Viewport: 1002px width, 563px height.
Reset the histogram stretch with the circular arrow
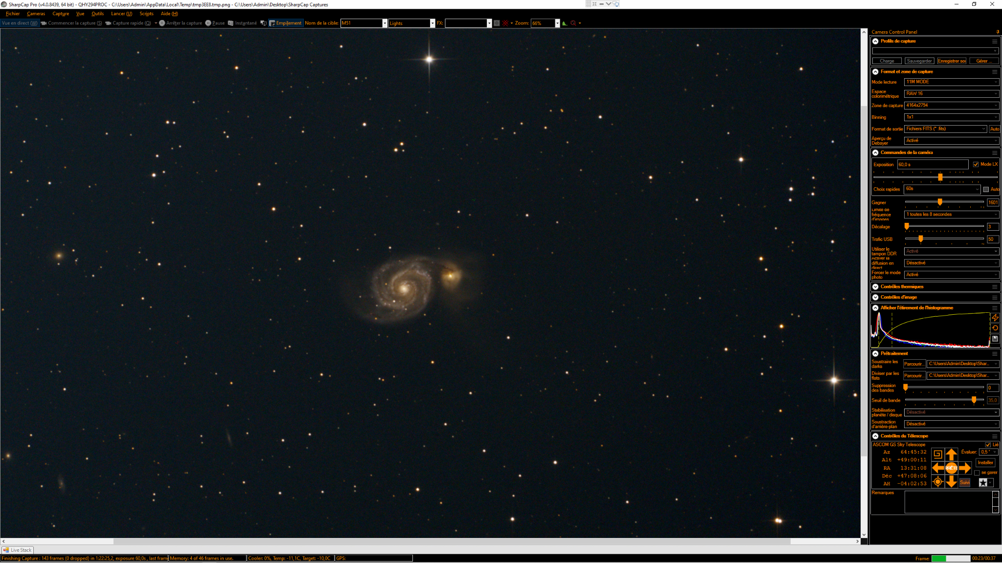(x=995, y=328)
